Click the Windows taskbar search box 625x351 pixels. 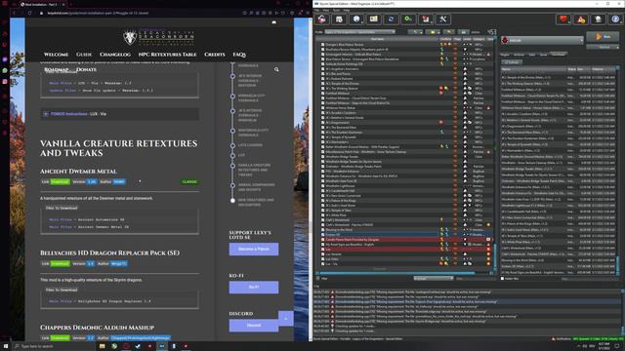click(x=54, y=346)
